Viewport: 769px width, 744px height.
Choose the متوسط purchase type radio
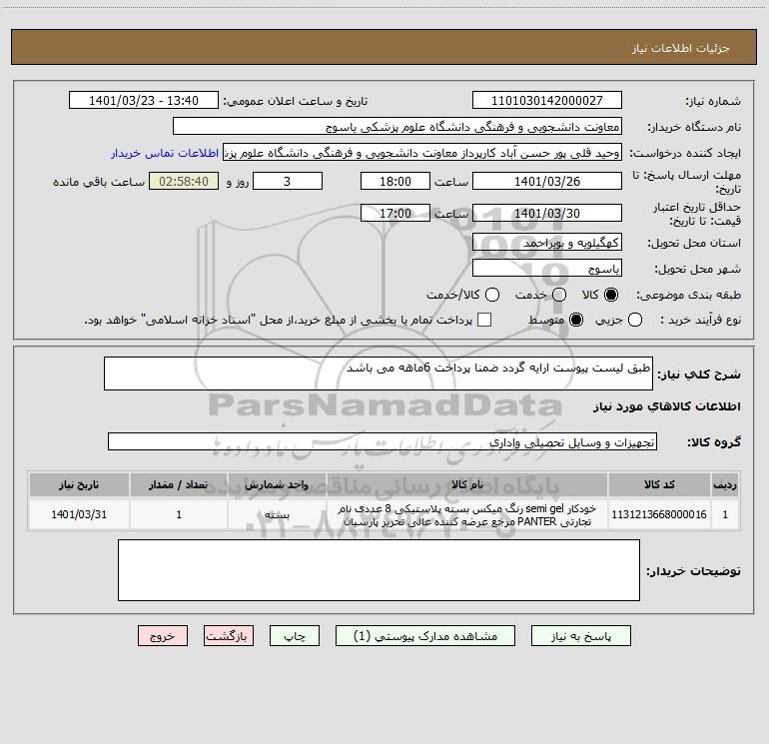576,320
